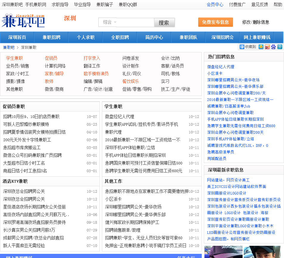Open listing 健兴梅家政长期招聘保姆护工
Screen dimensions: 284x258
click(132, 222)
